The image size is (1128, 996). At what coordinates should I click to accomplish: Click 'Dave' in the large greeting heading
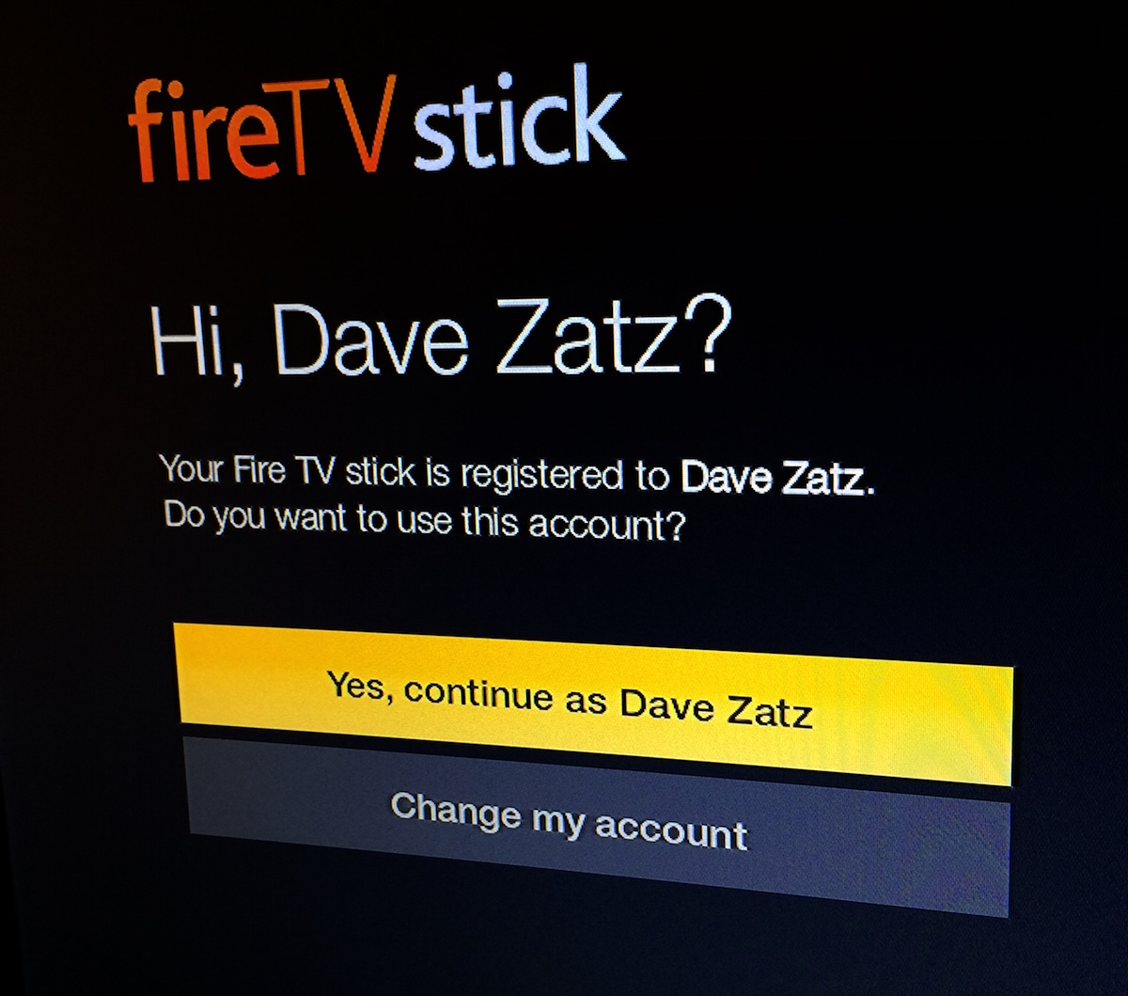point(372,340)
